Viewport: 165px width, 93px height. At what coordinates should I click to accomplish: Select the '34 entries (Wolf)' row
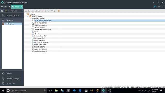tap(95, 23)
